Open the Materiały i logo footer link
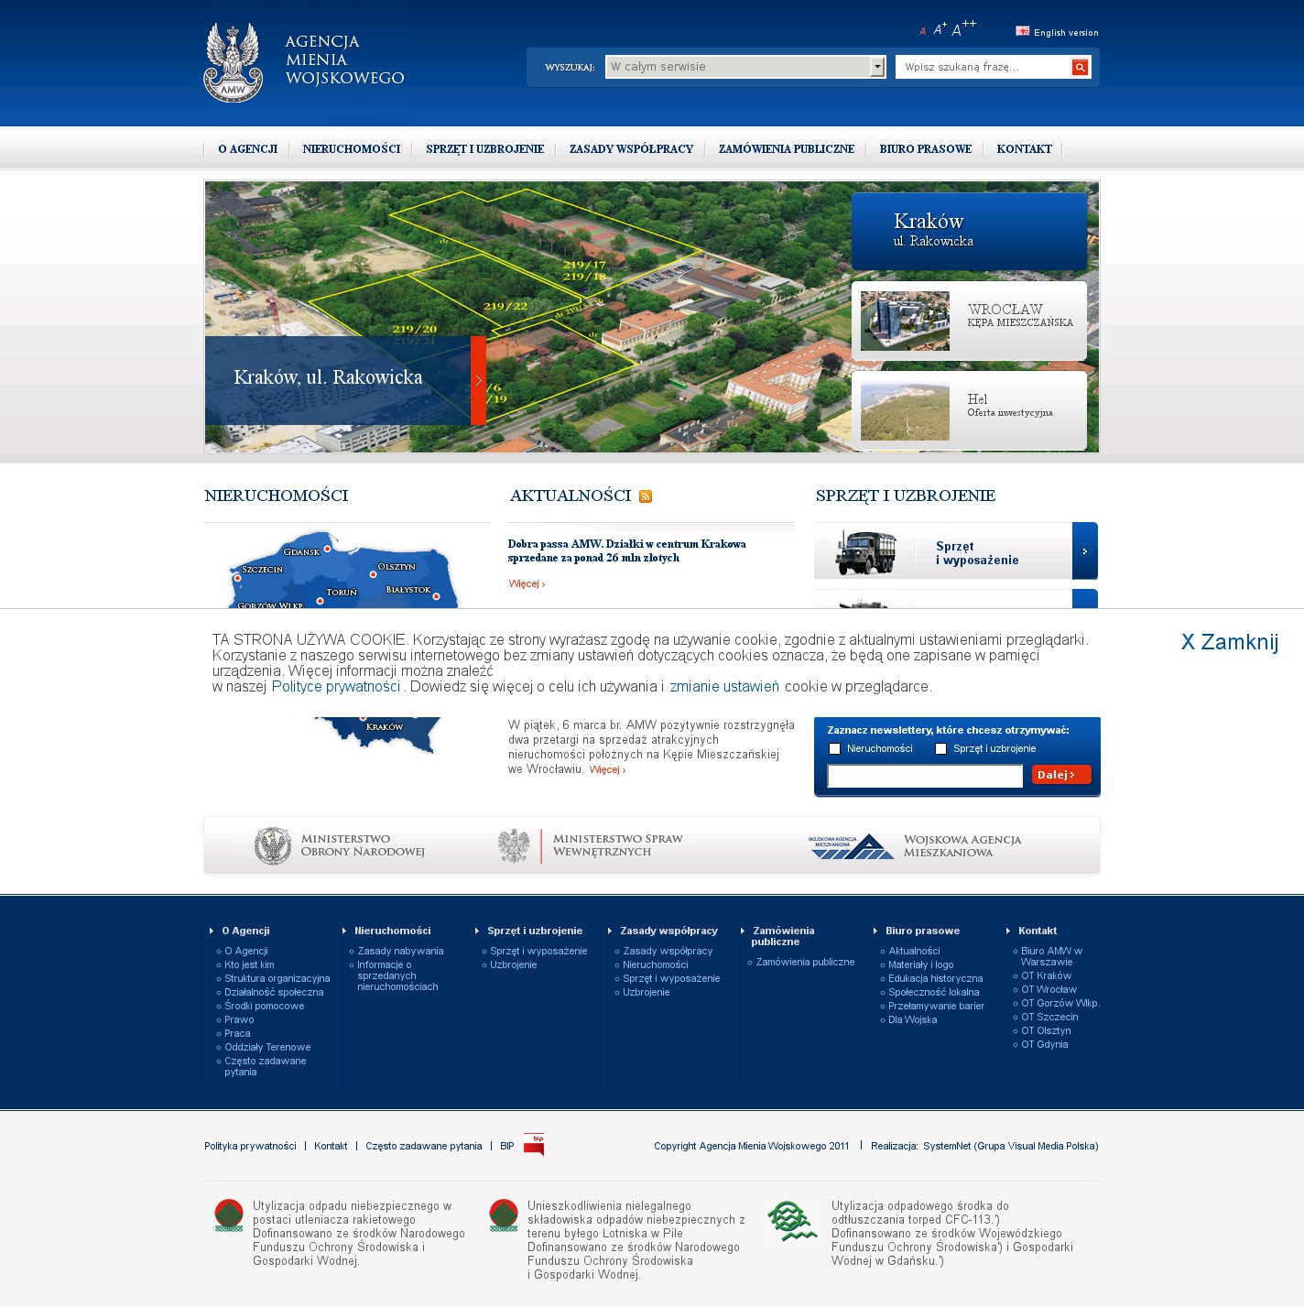 coord(921,964)
